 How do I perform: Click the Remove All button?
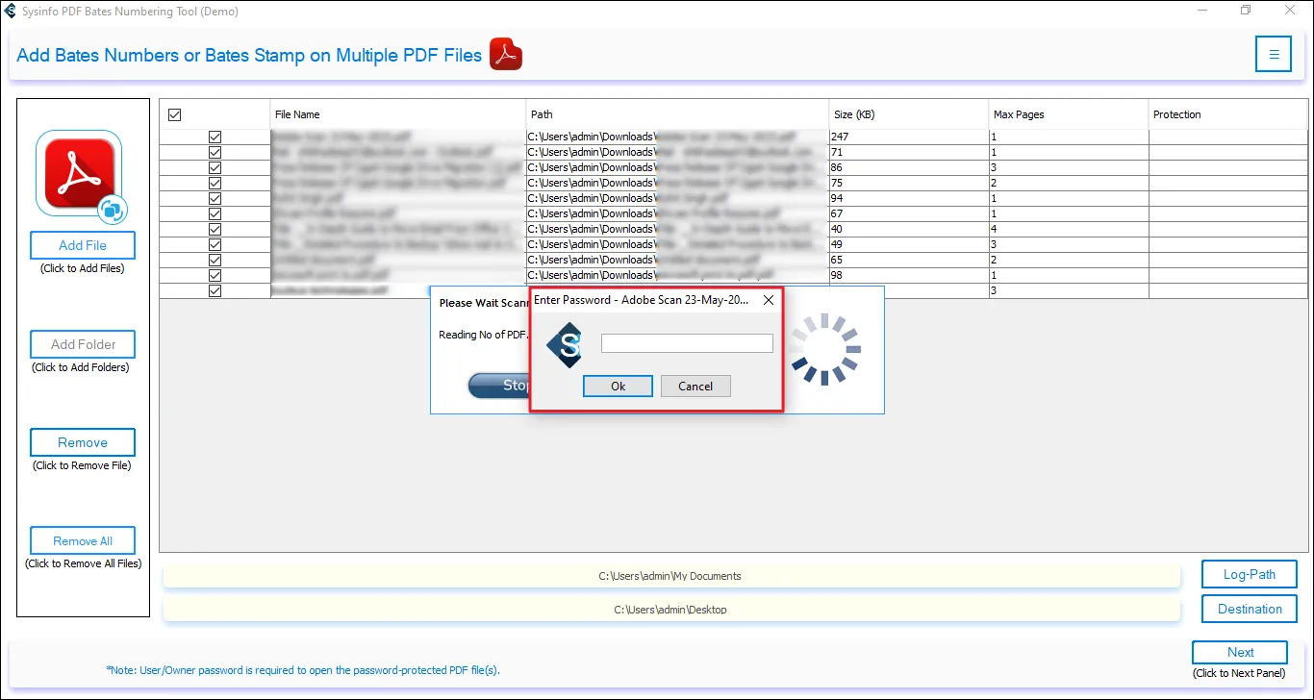coord(83,540)
